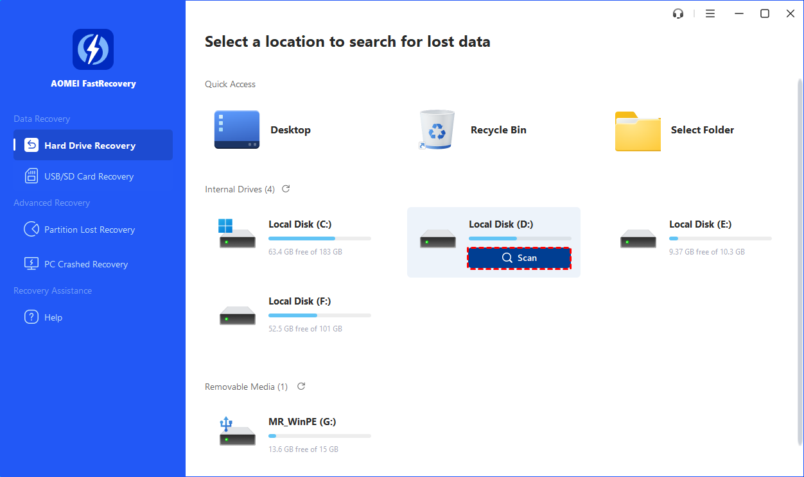Select Local Disk (F:) drive
This screenshot has width=804, height=477.
point(300,301)
